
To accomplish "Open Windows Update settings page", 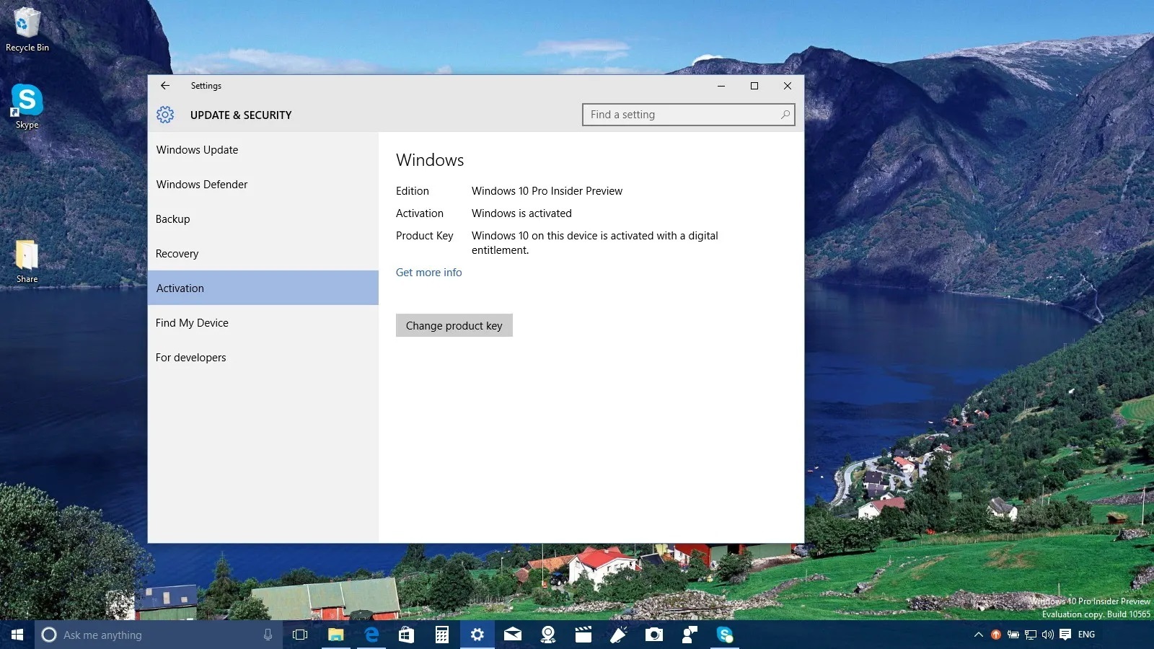I will click(x=263, y=150).
